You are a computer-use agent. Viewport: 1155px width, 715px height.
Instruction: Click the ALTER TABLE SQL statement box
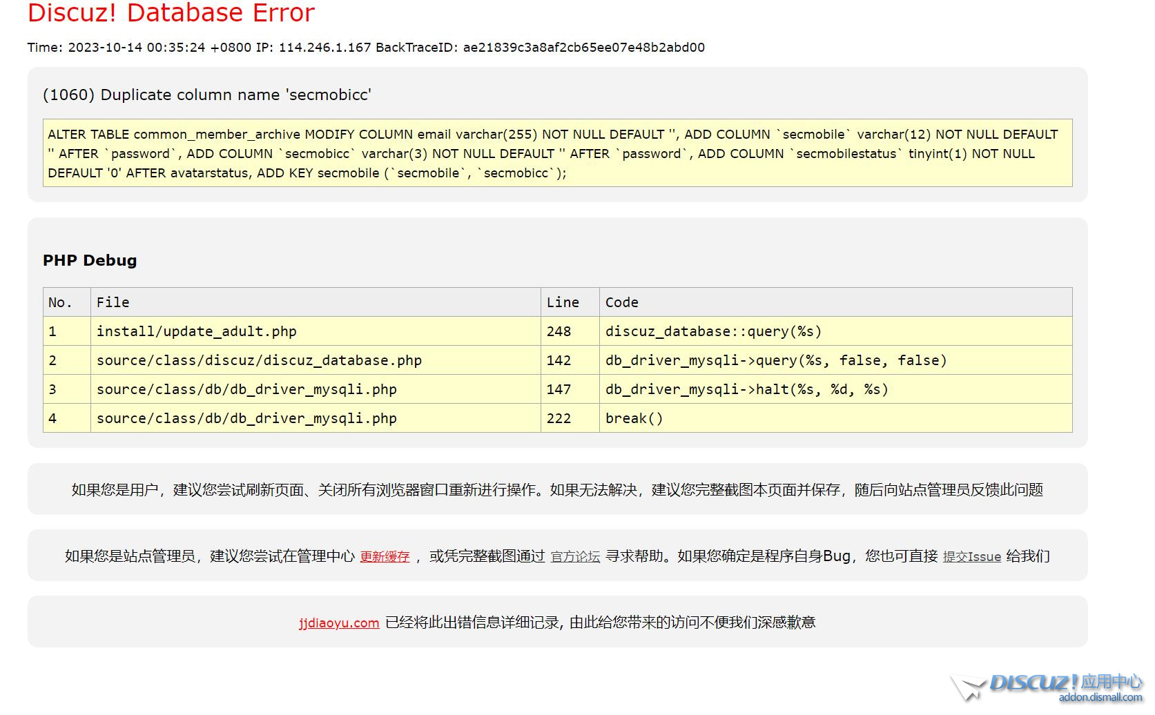point(557,153)
